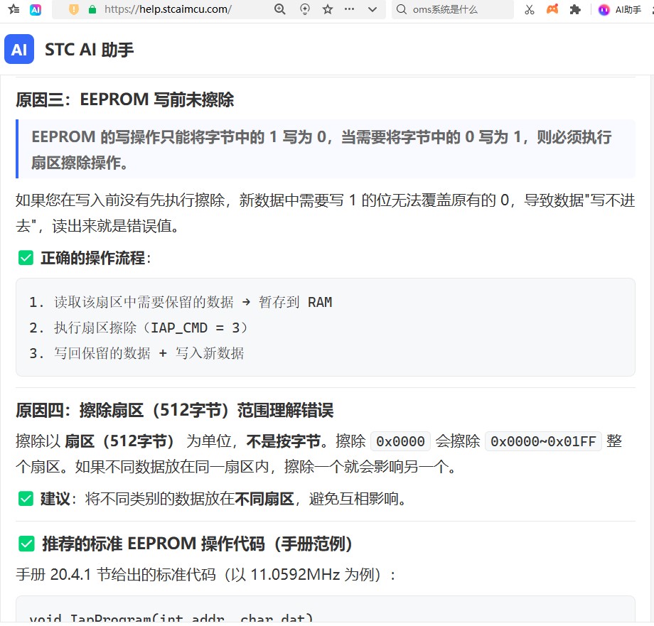This screenshot has height=626, width=654.
Task: Click heading 原因四：擦除扇区 (512字节) 范围理解错误
Action: [x=175, y=411]
